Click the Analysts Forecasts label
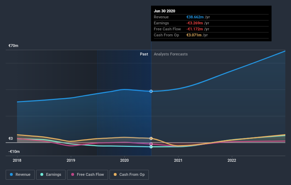 [x=171, y=54]
